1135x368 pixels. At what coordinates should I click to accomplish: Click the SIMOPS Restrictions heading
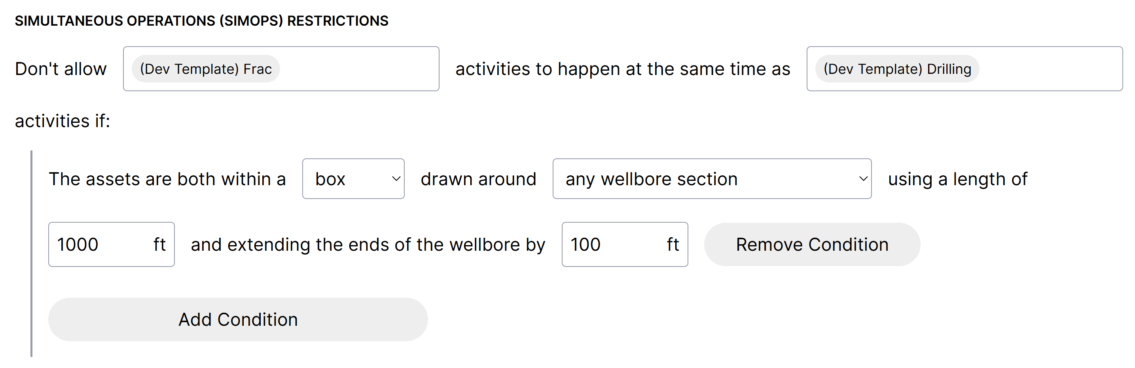201,21
